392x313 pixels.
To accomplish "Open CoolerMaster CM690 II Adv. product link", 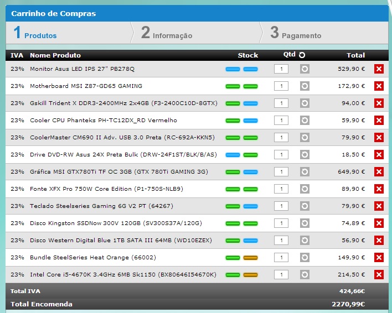I will pyautogui.click(x=122, y=138).
